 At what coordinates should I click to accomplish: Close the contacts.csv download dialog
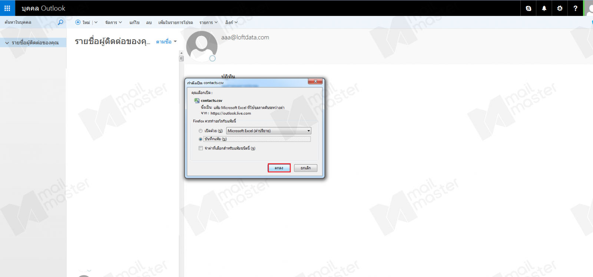[x=315, y=81]
